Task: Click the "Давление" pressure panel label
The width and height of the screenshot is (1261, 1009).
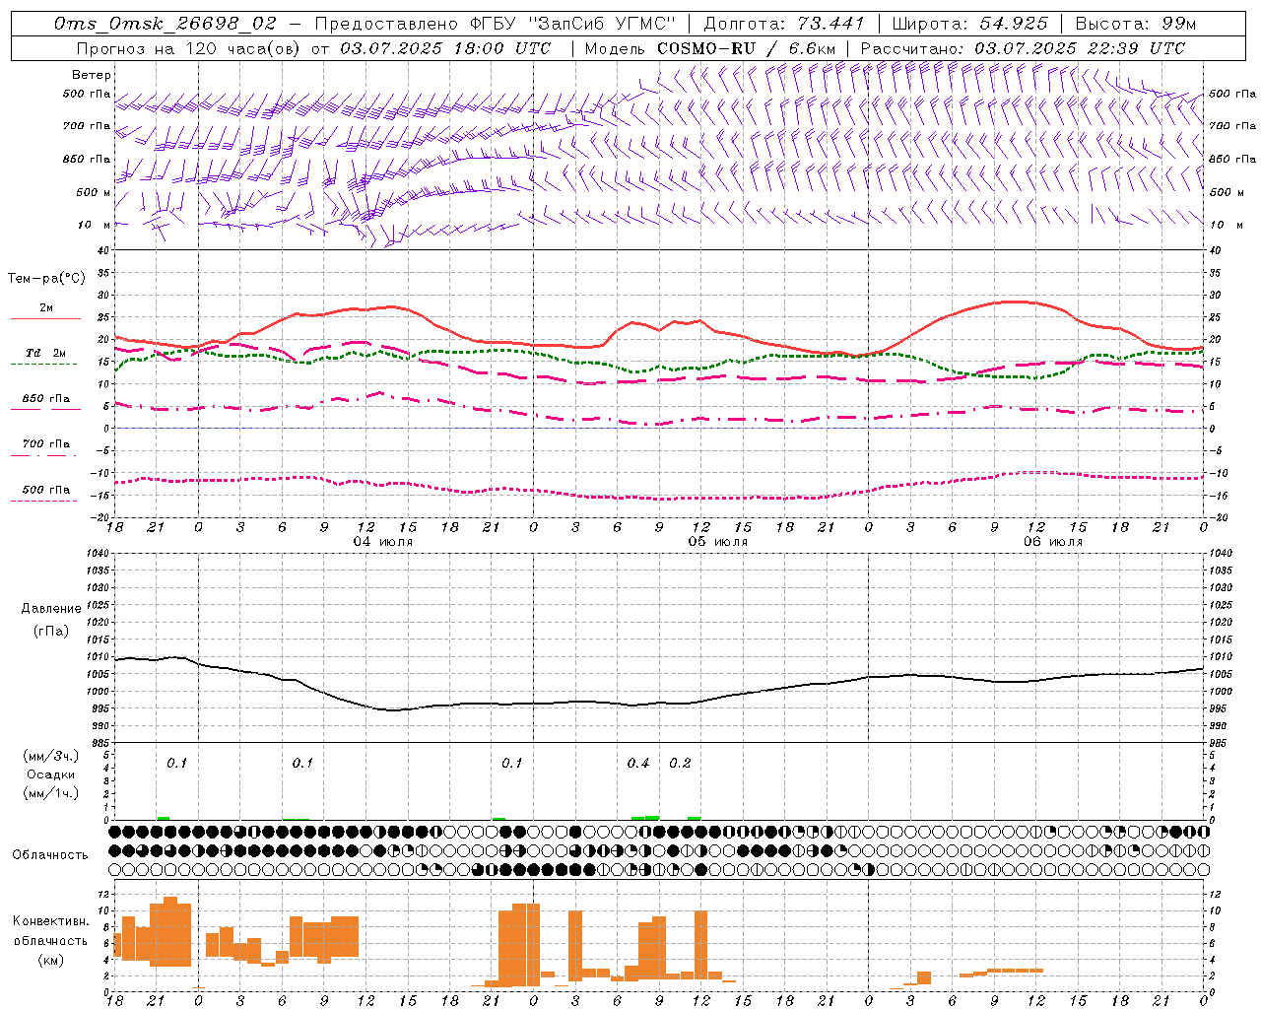Action: (51, 609)
